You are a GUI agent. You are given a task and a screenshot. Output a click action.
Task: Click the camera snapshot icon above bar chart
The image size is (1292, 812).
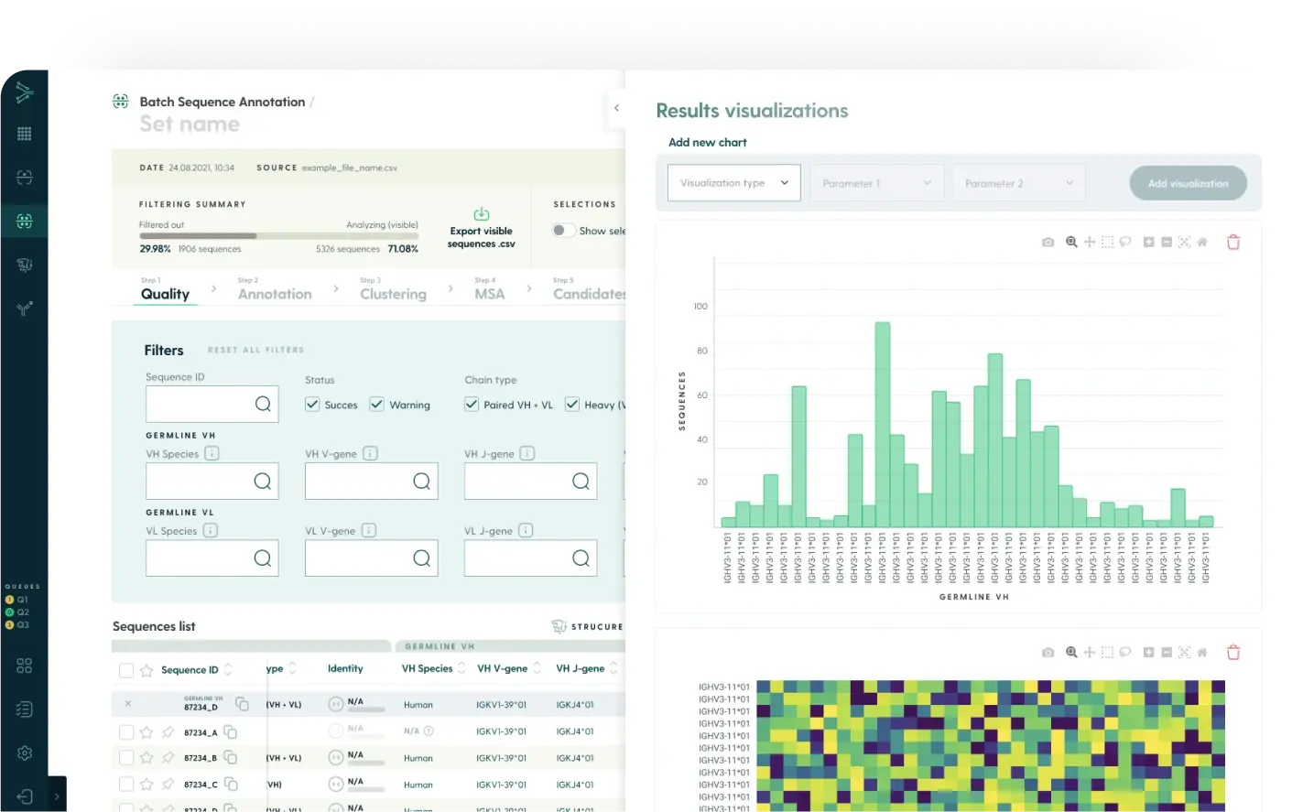1048,243
